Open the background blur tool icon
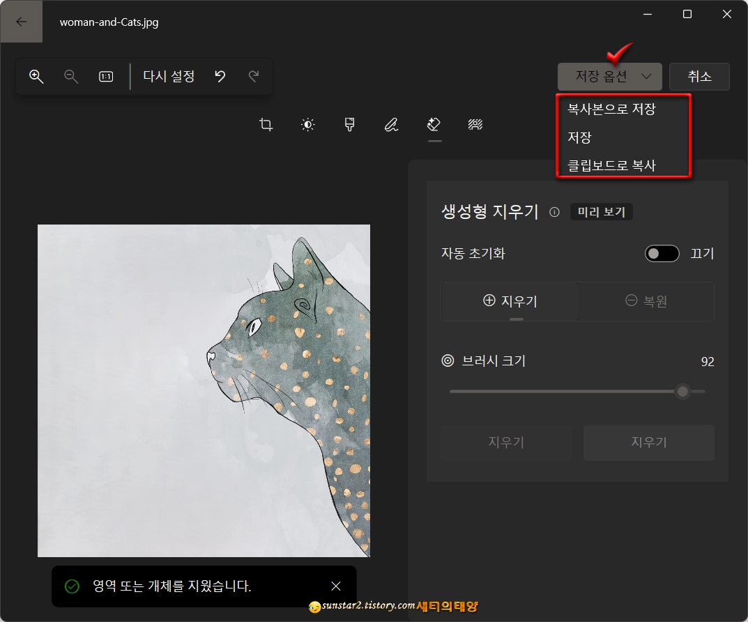 pyautogui.click(x=475, y=125)
